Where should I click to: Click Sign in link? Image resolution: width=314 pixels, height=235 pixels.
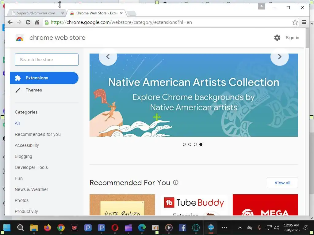[x=292, y=38]
